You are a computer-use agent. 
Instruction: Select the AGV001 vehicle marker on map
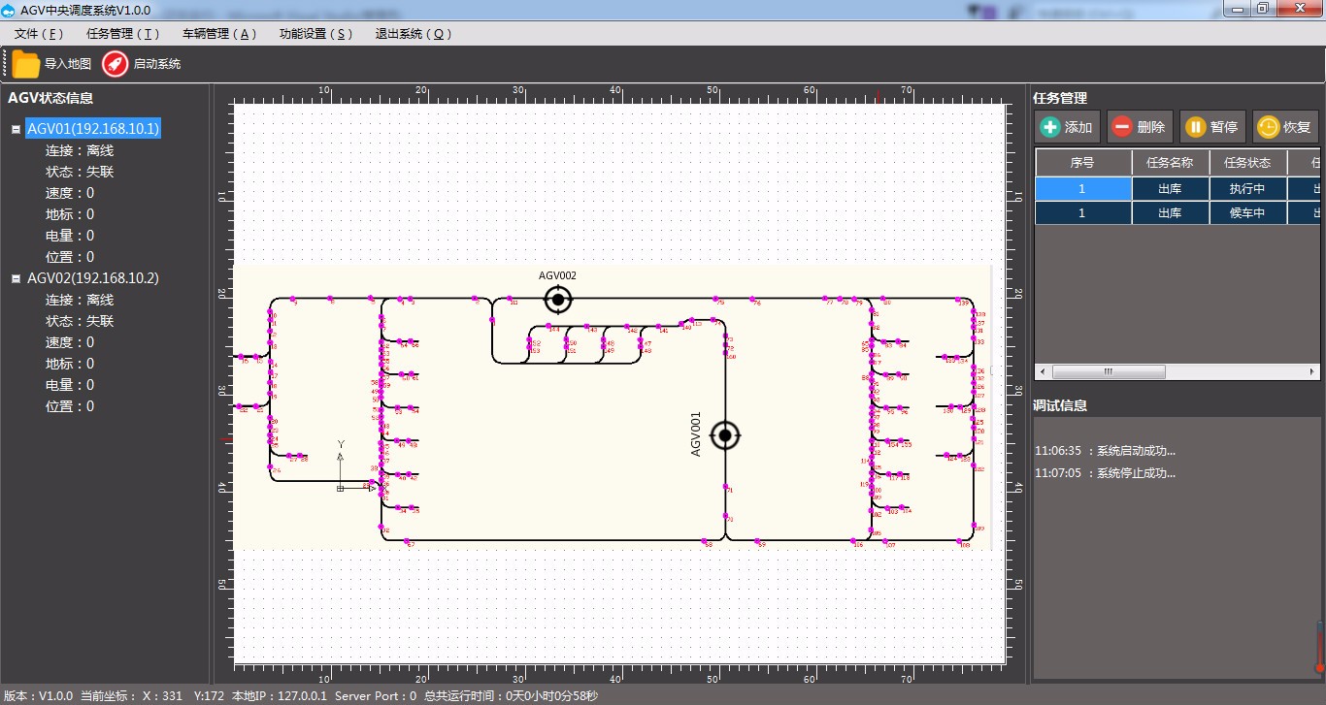(725, 435)
